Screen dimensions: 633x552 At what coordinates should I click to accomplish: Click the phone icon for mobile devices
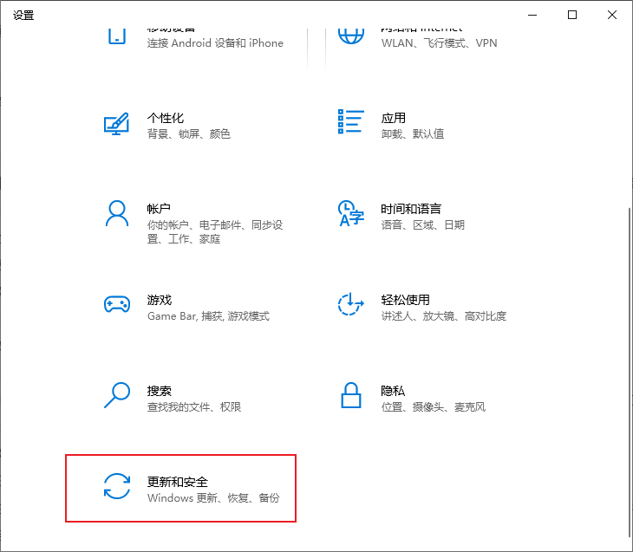click(x=117, y=36)
